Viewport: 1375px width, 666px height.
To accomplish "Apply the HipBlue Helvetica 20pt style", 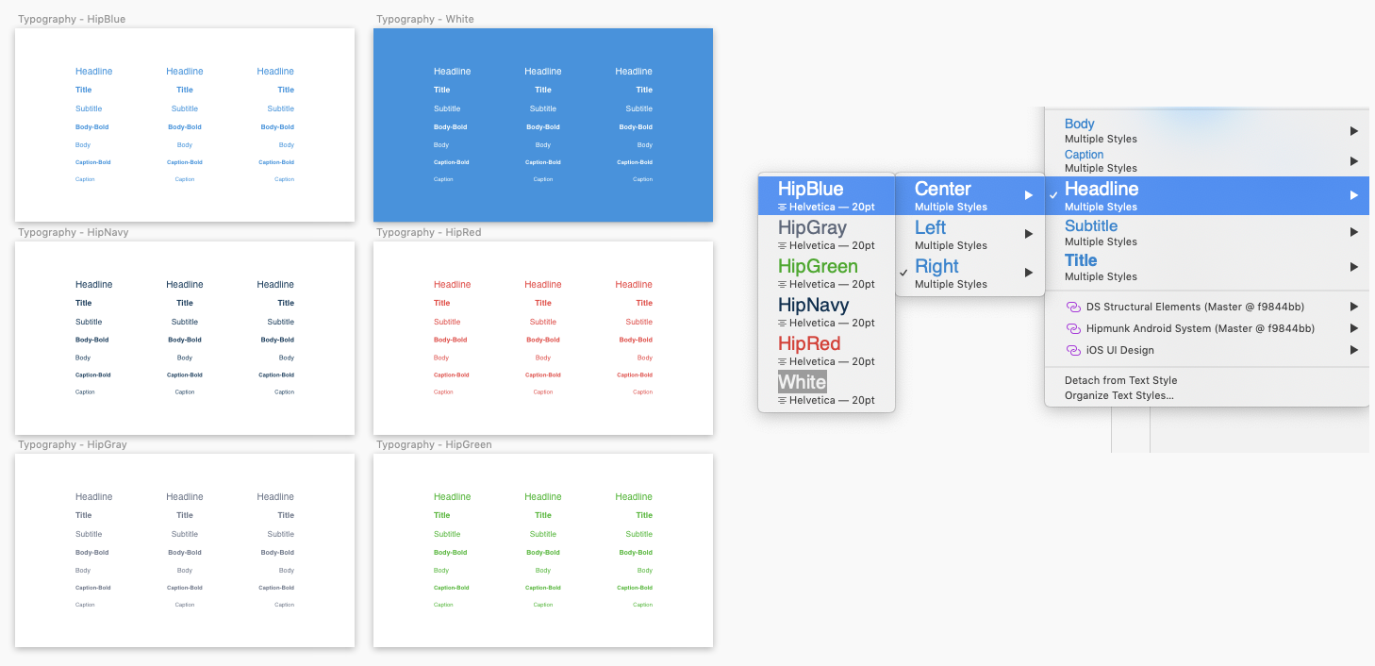I will [826, 195].
